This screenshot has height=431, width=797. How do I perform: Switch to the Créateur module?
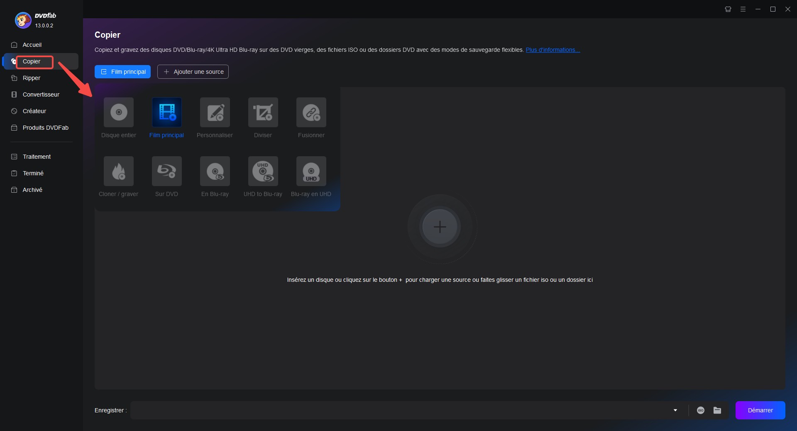(40, 111)
